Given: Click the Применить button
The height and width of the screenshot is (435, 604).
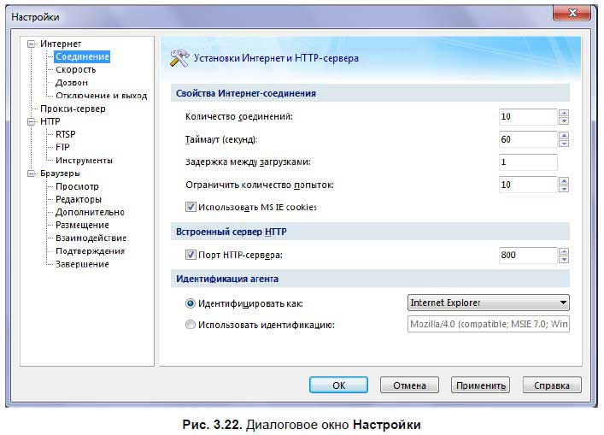Looking at the screenshot, I should click(x=480, y=385).
